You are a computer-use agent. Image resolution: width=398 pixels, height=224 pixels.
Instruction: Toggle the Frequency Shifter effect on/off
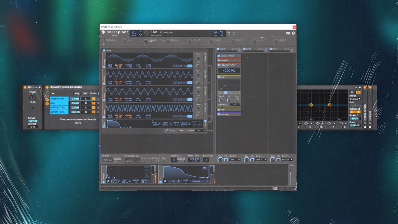[x=219, y=65]
